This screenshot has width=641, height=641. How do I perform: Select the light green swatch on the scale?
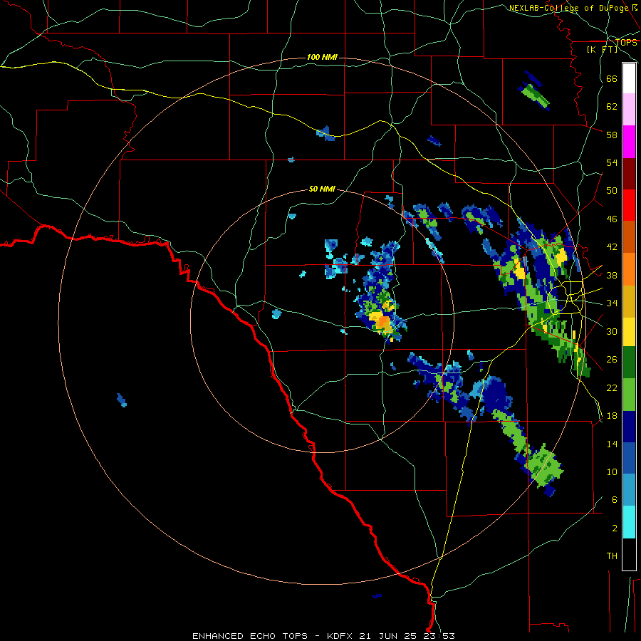tap(629, 395)
